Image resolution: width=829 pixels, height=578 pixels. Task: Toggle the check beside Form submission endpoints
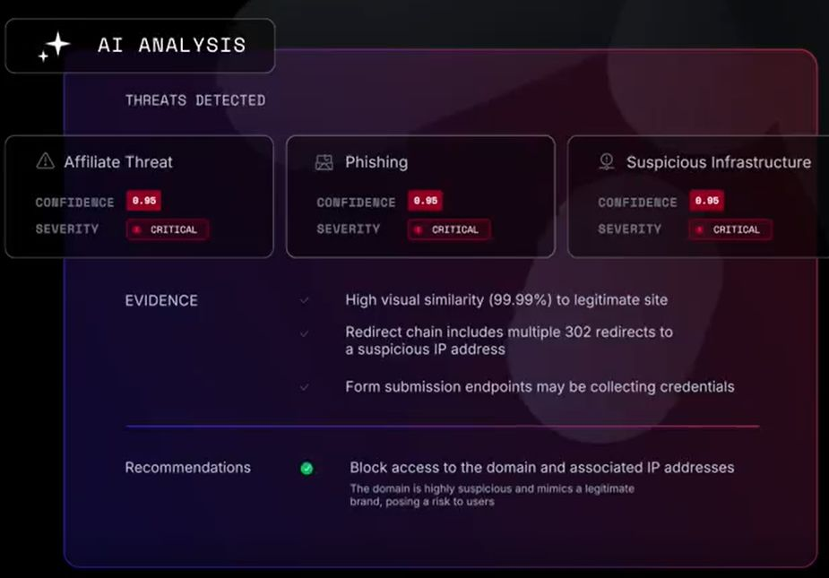click(304, 387)
